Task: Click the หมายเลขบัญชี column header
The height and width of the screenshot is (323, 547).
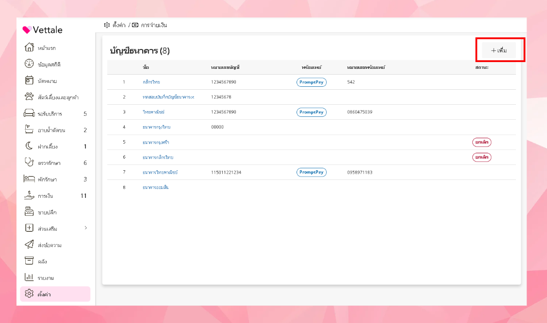Action: pyautogui.click(x=225, y=67)
